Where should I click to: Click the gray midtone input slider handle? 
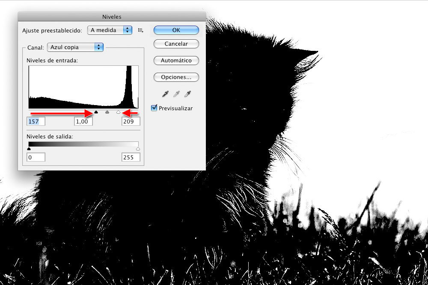tap(107, 112)
